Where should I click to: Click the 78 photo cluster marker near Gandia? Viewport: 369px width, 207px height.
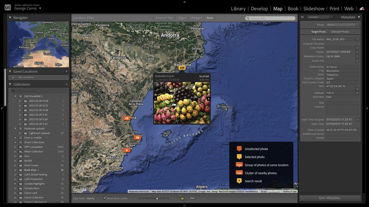click(137, 138)
